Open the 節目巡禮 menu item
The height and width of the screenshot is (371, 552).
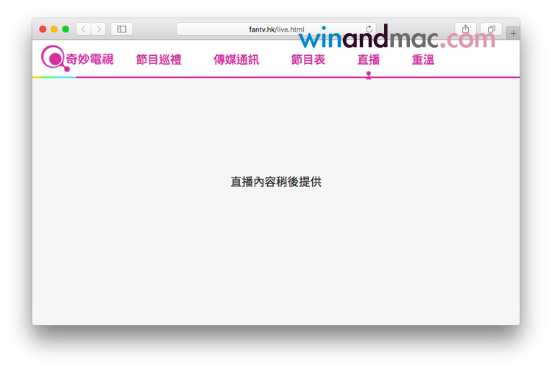tap(158, 60)
